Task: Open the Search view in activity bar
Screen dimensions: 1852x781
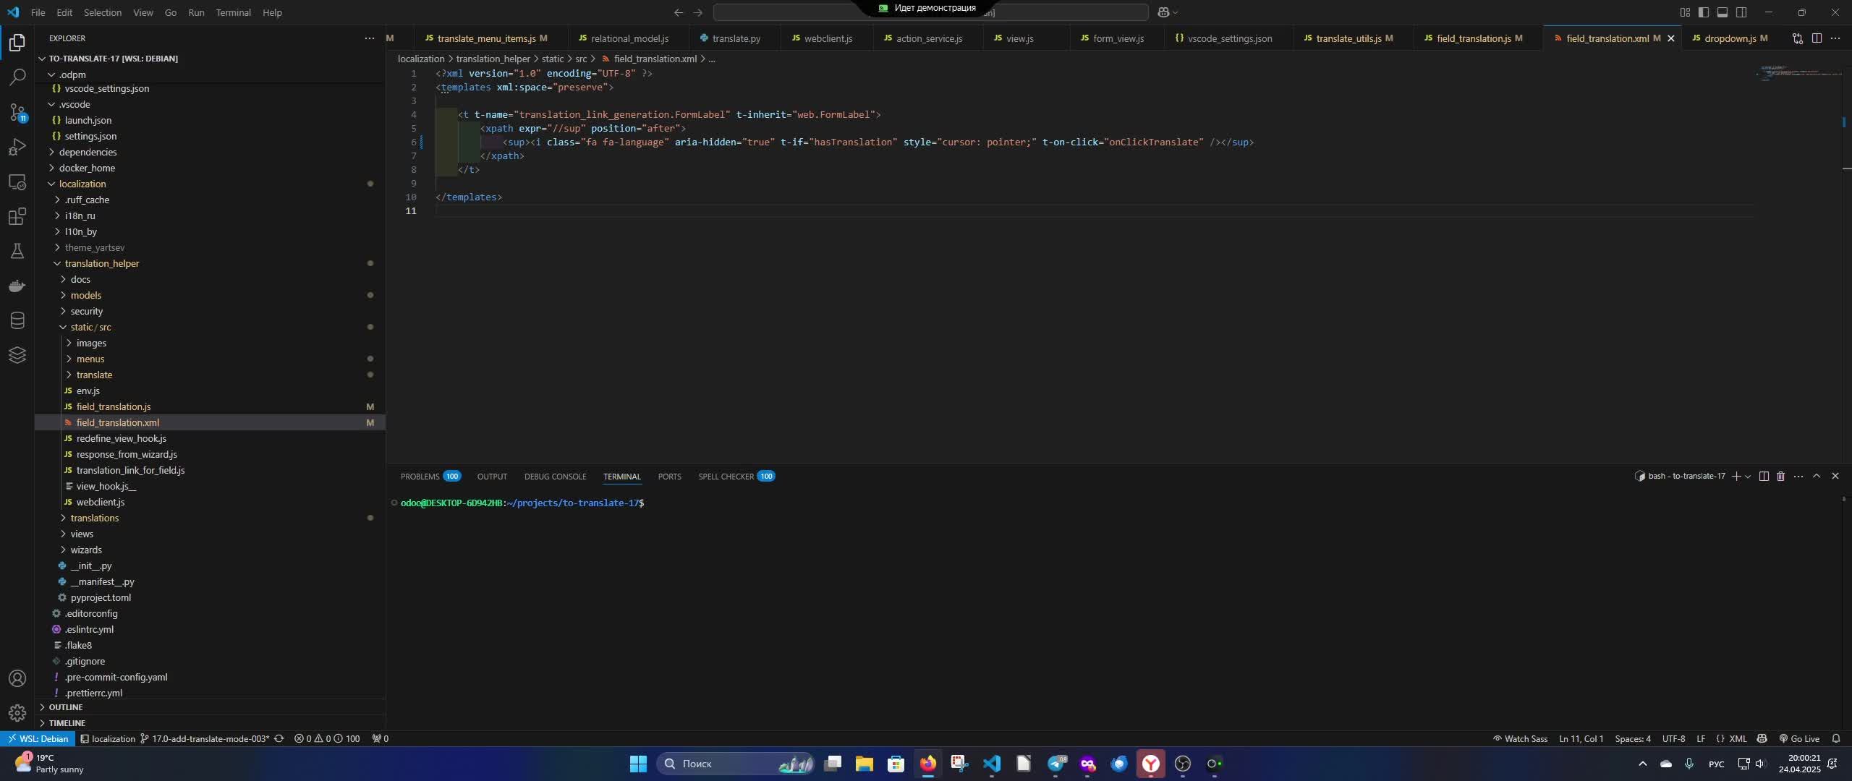Action: coord(17,77)
